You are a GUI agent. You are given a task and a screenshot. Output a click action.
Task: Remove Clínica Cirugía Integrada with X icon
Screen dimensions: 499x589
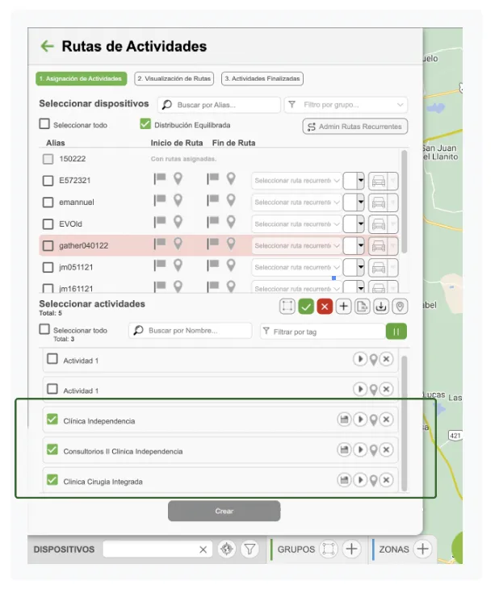pos(386,480)
